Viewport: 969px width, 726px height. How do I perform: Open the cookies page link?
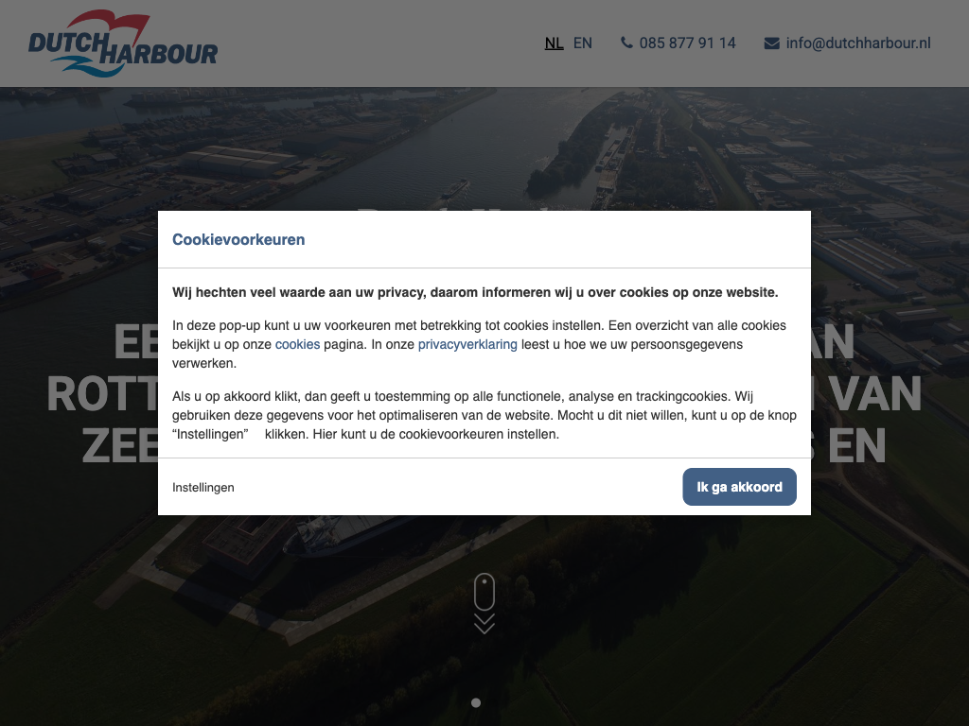(x=297, y=344)
